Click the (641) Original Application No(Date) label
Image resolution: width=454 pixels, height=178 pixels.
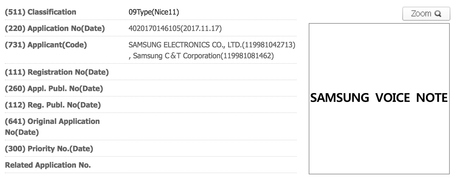(x=52, y=127)
